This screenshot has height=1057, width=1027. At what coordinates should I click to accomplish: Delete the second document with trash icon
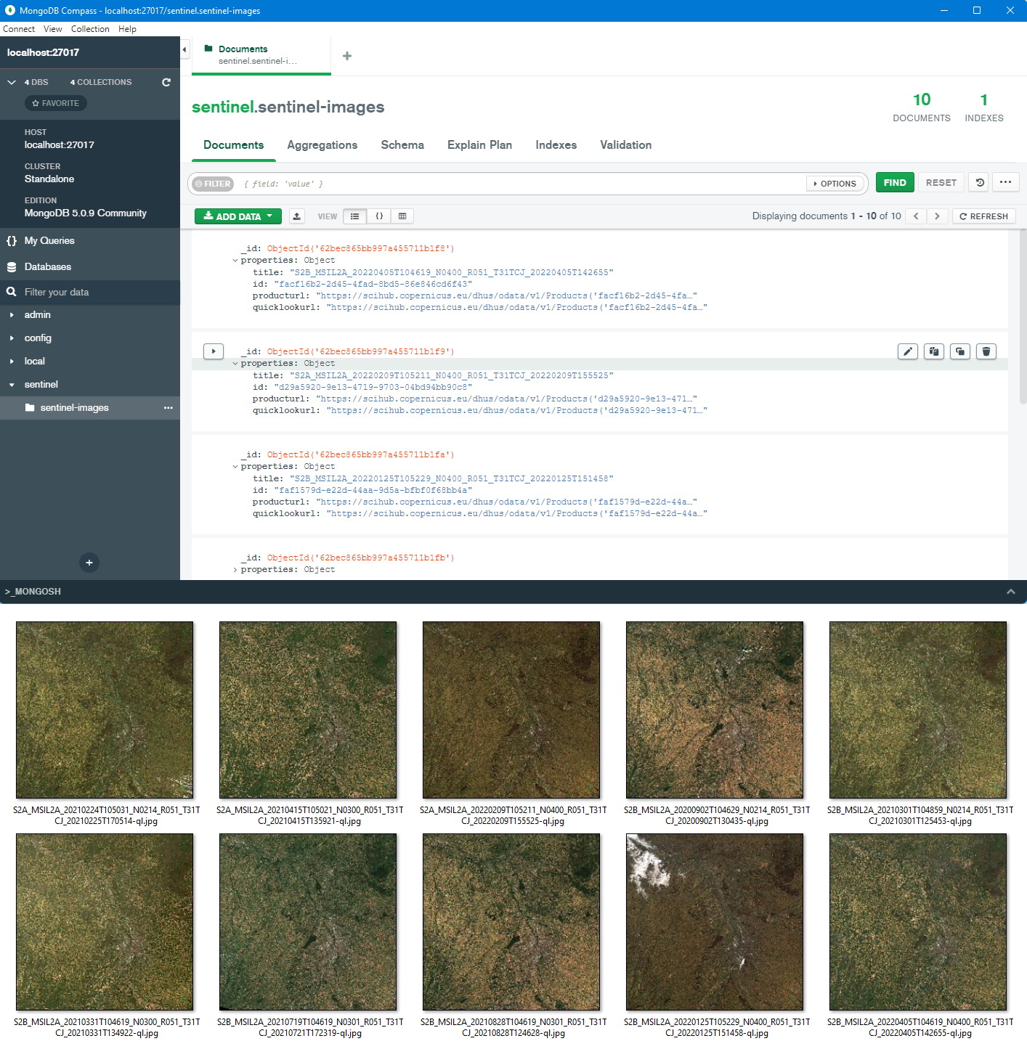pyautogui.click(x=986, y=351)
